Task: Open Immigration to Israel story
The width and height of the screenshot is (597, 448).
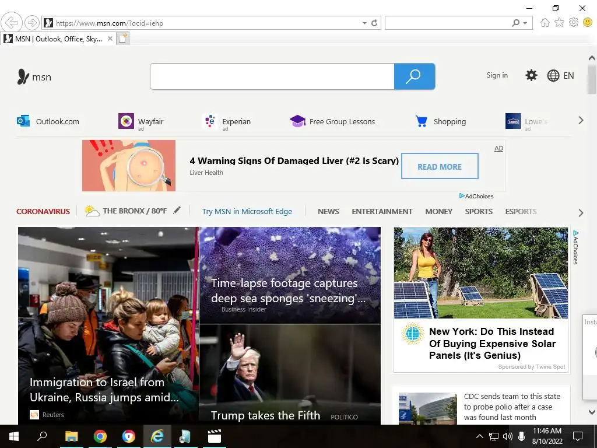Action: click(108, 325)
